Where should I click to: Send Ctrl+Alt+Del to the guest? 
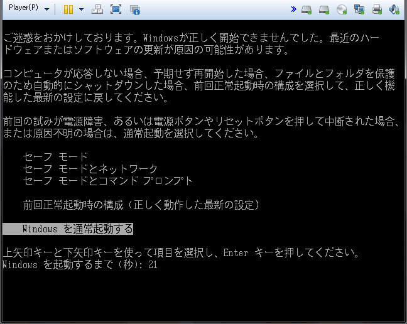pos(97,9)
